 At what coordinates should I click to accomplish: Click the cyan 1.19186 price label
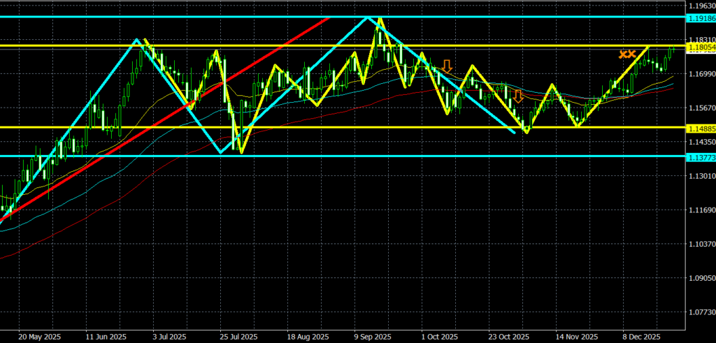pyautogui.click(x=699, y=17)
